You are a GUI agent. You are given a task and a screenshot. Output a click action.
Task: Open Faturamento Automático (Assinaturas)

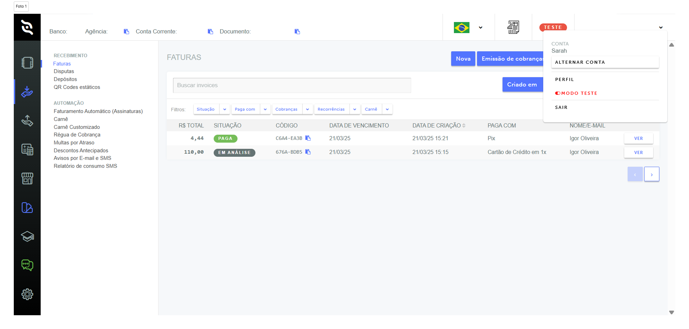[x=98, y=111]
